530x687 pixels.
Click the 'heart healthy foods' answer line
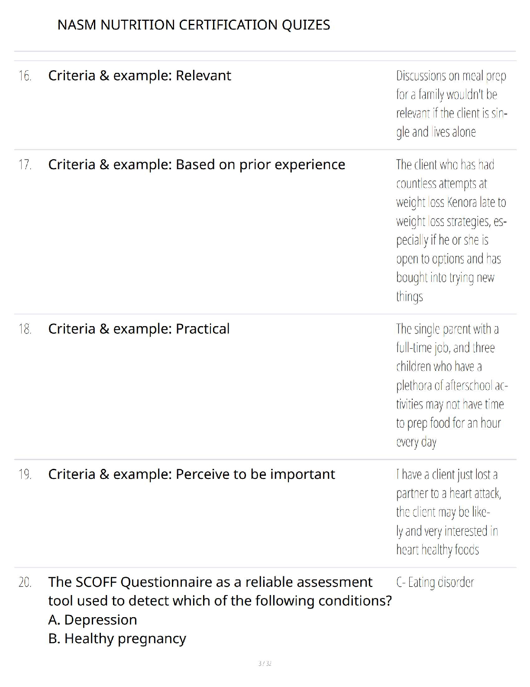tap(437, 550)
